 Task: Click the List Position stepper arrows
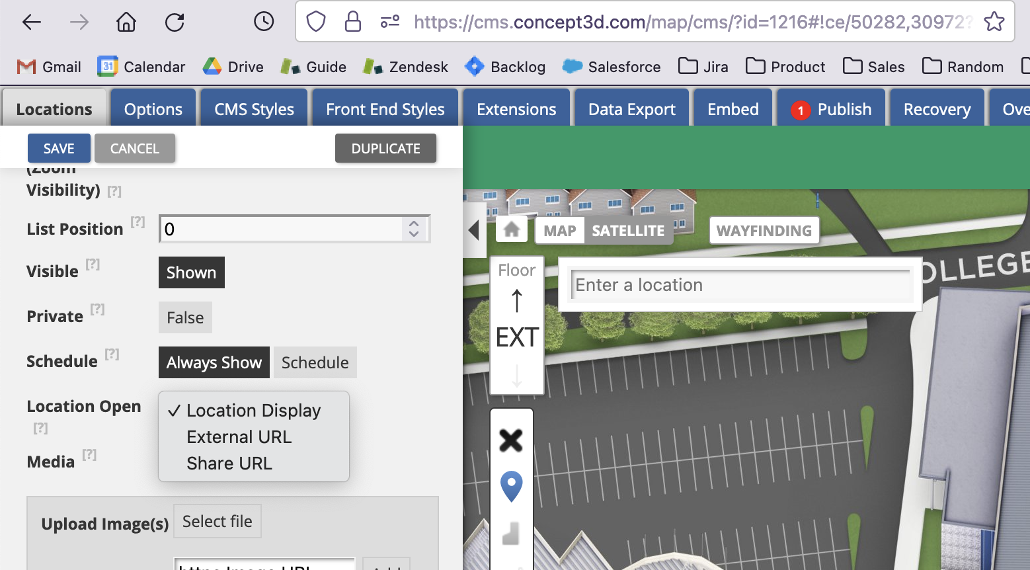pos(414,229)
